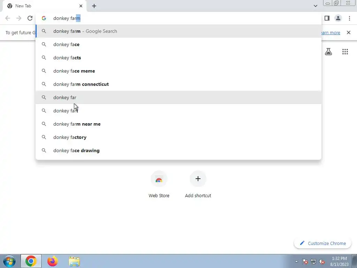Choose the donkey factory suggestion
The height and width of the screenshot is (268, 357).
(x=178, y=137)
